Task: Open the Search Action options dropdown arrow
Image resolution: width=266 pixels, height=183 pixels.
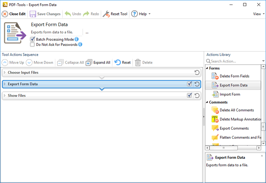Action: tap(263, 61)
